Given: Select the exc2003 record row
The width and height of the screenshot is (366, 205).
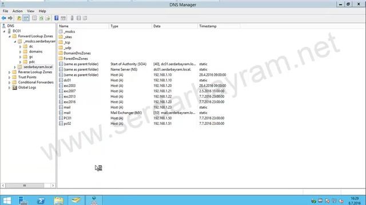Looking at the screenshot, I should pyautogui.click(x=142, y=85).
